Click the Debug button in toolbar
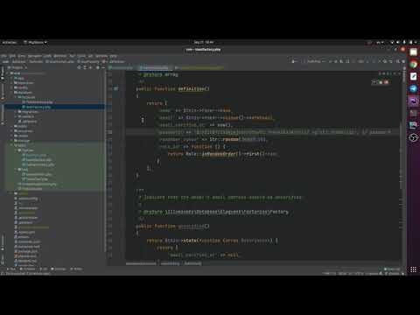This screenshot has width=420, height=315. 336,61
